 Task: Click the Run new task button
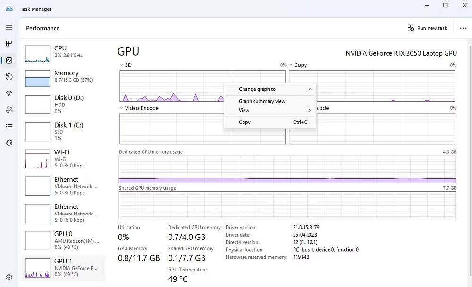tap(427, 28)
